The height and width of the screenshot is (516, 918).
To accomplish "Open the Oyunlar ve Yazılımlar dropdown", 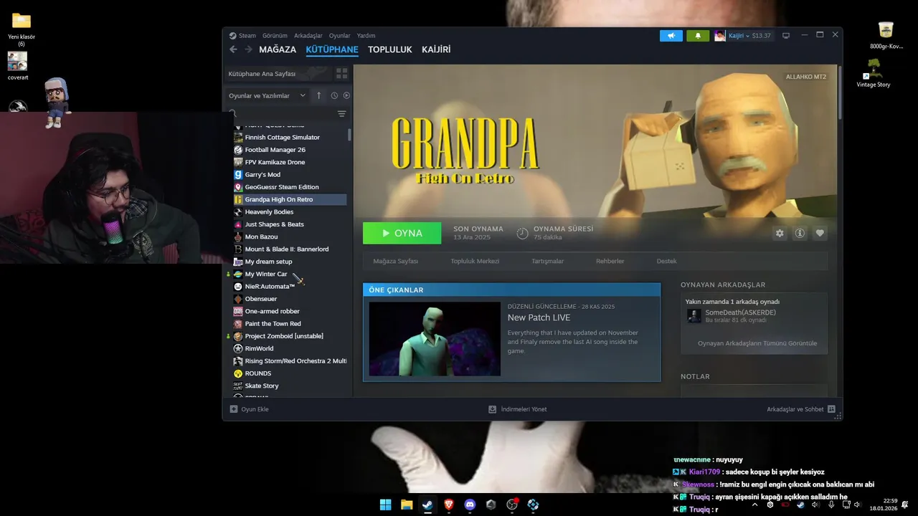I will click(x=267, y=95).
